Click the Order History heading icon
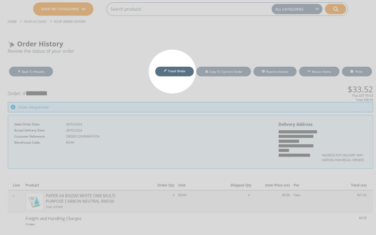 (11, 45)
